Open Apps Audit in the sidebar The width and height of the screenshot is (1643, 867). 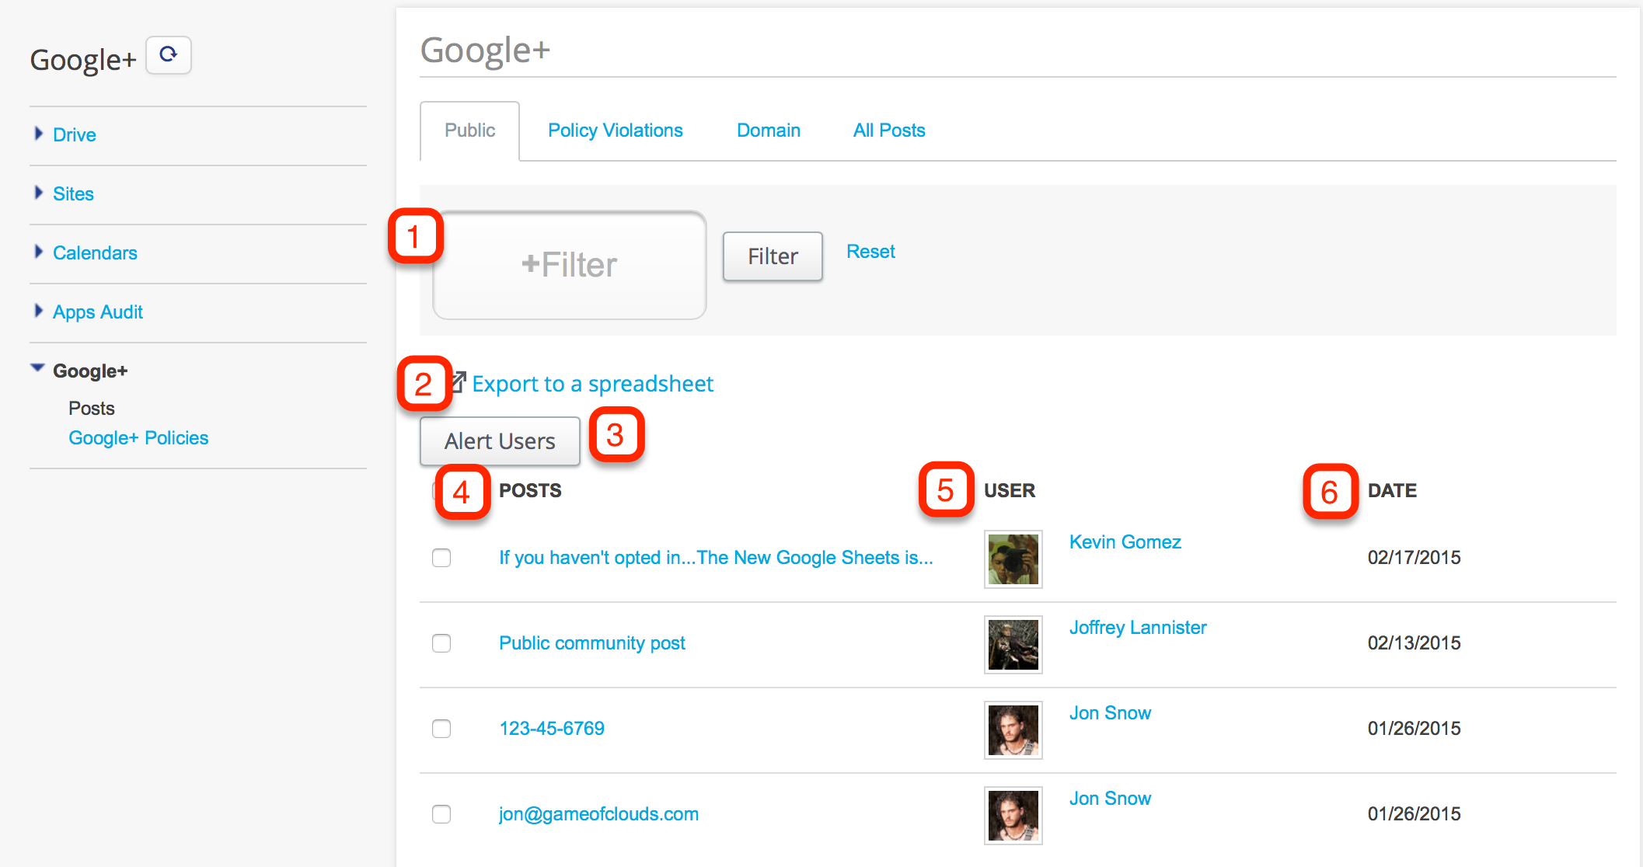pos(98,312)
